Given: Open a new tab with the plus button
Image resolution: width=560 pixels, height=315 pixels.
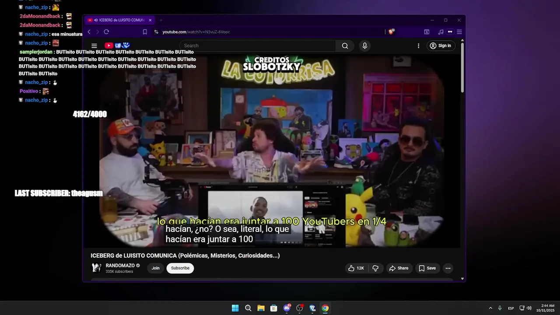Looking at the screenshot, I should point(161,20).
